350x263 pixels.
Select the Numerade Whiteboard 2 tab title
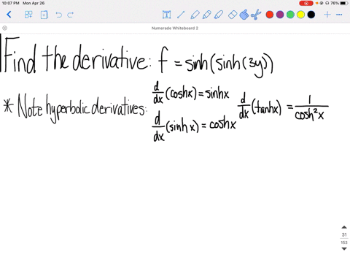(175, 28)
